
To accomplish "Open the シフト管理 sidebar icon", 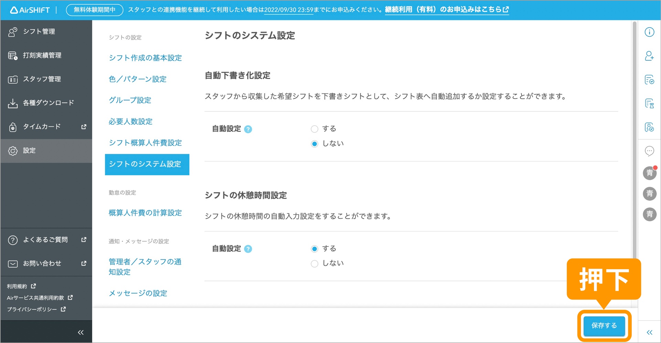I will 13,32.
